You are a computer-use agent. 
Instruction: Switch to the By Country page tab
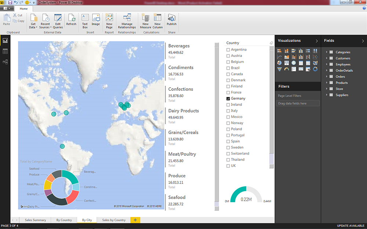tap(64, 220)
